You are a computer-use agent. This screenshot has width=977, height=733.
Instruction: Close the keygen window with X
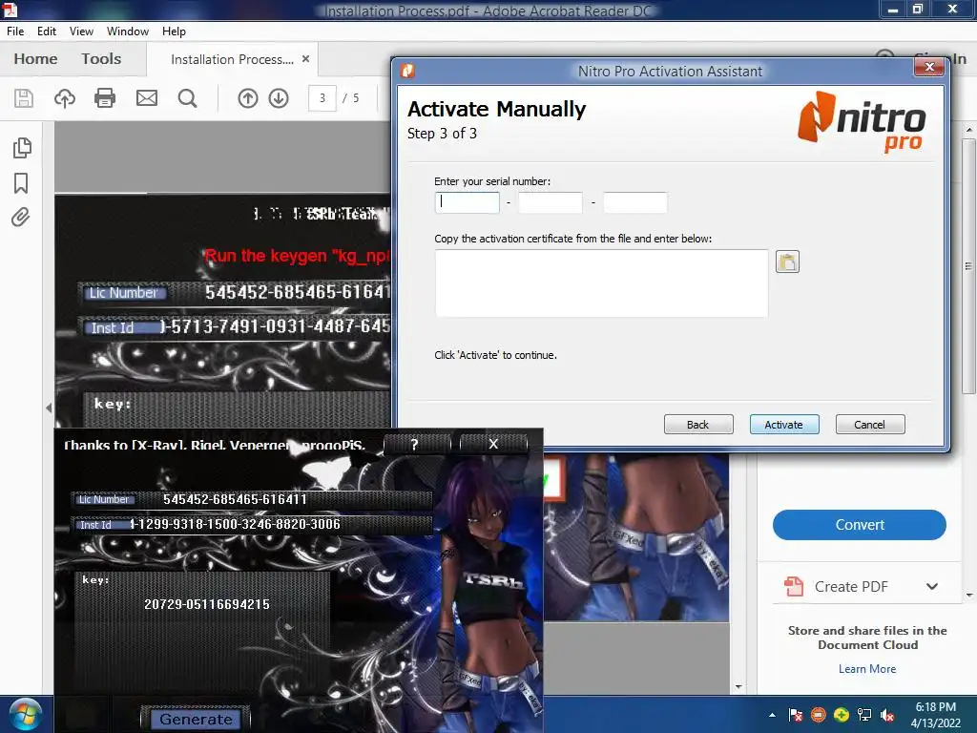pyautogui.click(x=493, y=444)
